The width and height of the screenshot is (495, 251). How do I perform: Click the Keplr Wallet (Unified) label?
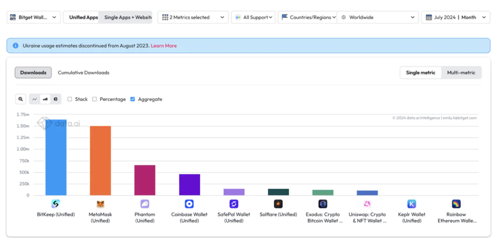coord(412,217)
